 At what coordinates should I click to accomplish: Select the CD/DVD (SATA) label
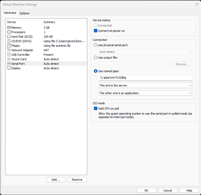21,41
